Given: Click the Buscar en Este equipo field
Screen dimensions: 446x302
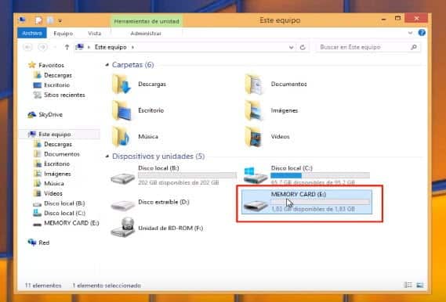Looking at the screenshot, I should coord(368,47).
